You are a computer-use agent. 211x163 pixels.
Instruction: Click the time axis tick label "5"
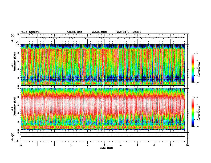point(104,145)
